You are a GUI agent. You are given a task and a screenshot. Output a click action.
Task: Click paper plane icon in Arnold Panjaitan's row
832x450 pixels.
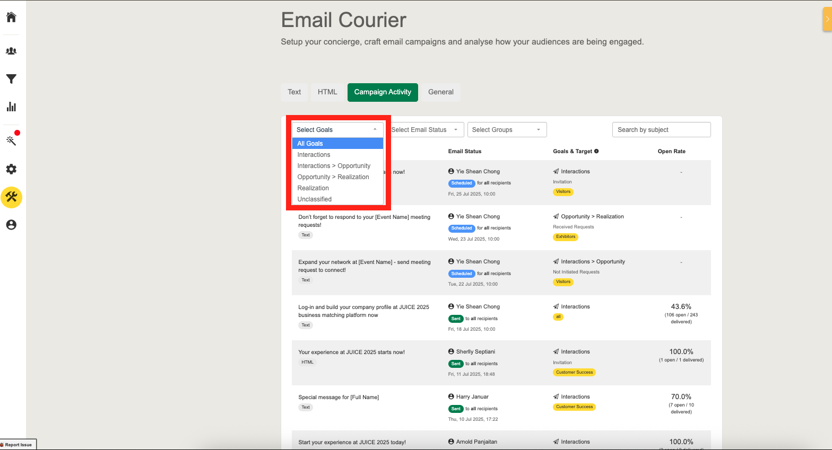click(x=556, y=442)
